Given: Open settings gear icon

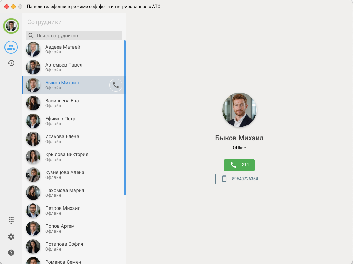Looking at the screenshot, I should [11, 237].
